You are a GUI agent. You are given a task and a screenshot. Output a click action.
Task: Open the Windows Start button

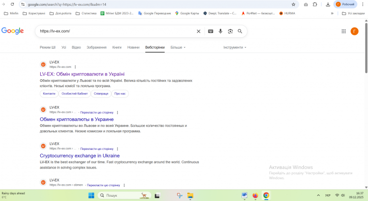[x=92, y=195]
